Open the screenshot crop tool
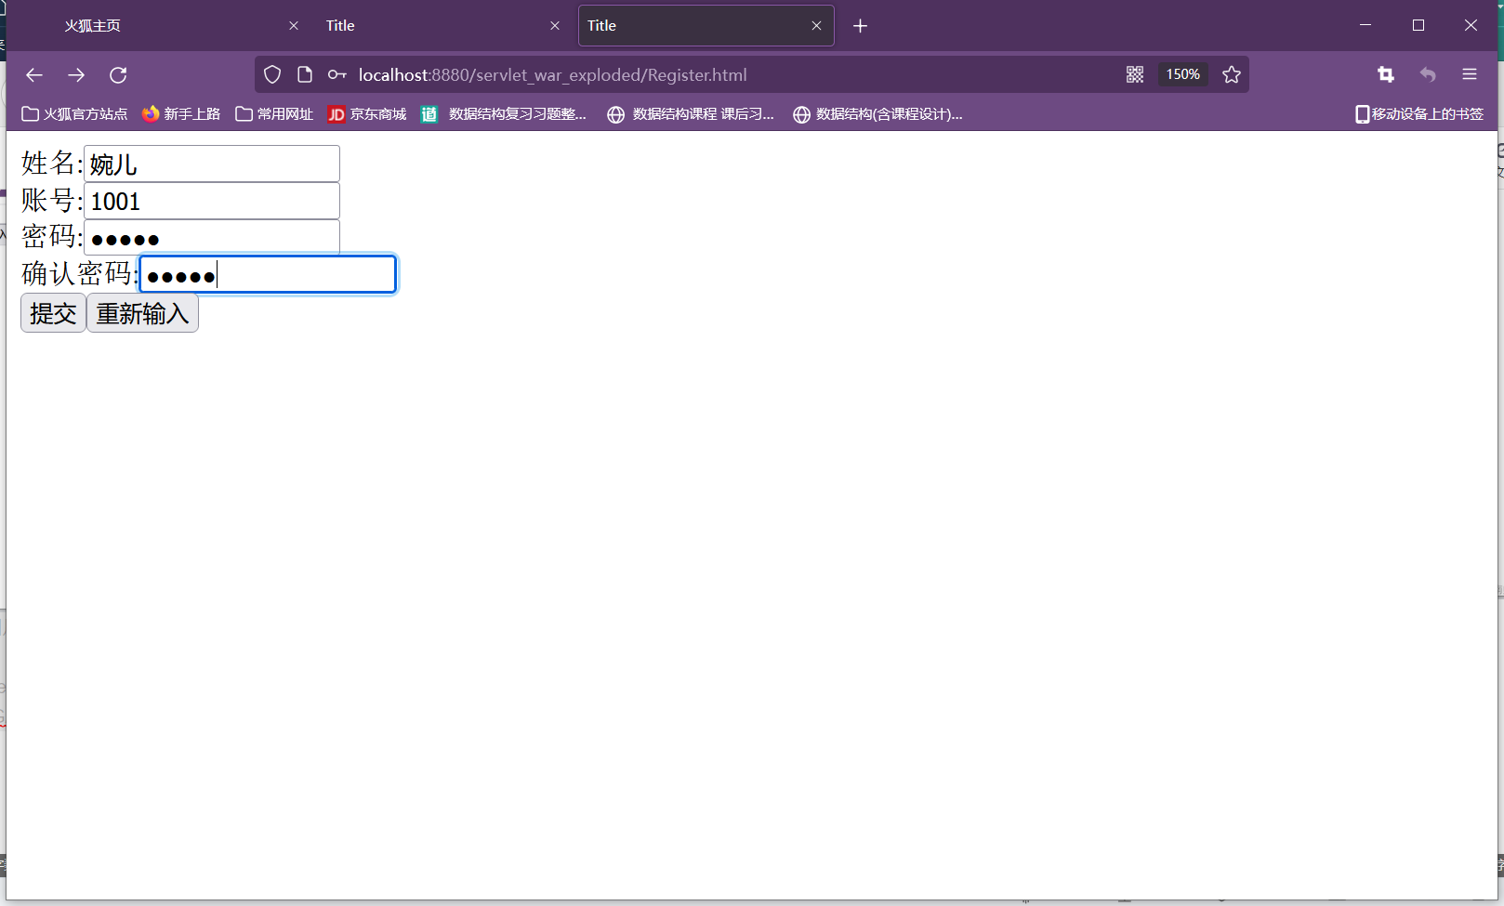 [1386, 75]
